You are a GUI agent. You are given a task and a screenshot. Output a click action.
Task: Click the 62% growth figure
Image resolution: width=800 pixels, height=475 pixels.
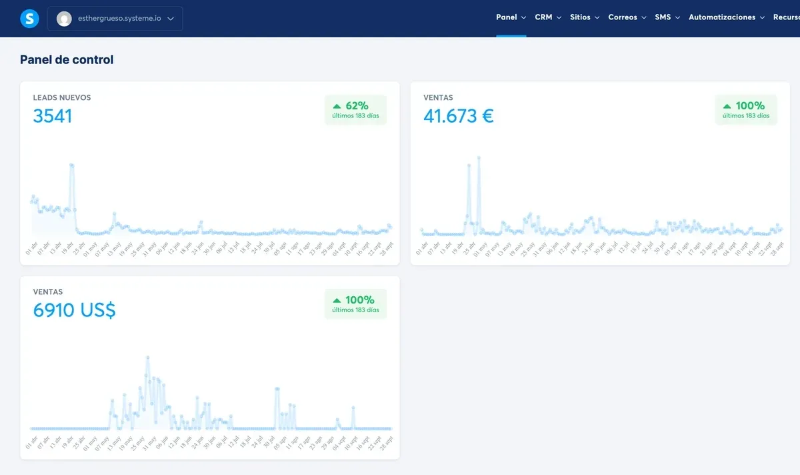357,105
